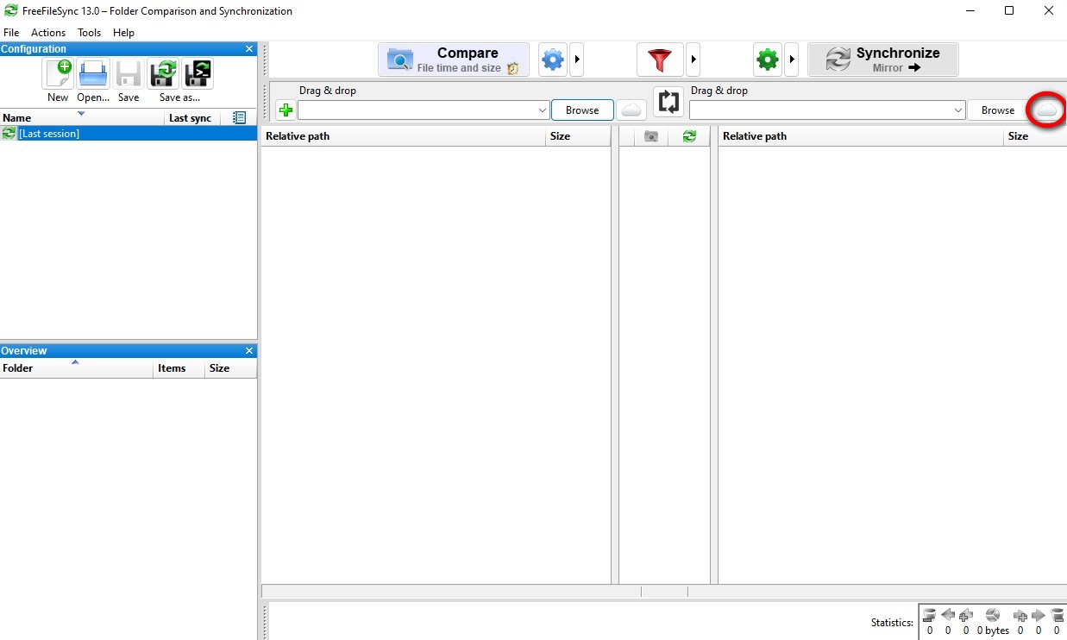This screenshot has height=640, width=1067.
Task: Swap sides using the arrows icon
Action: [x=668, y=102]
